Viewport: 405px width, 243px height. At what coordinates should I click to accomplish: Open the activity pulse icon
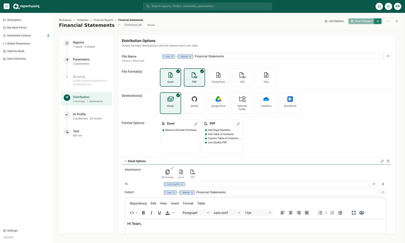(x=388, y=6)
